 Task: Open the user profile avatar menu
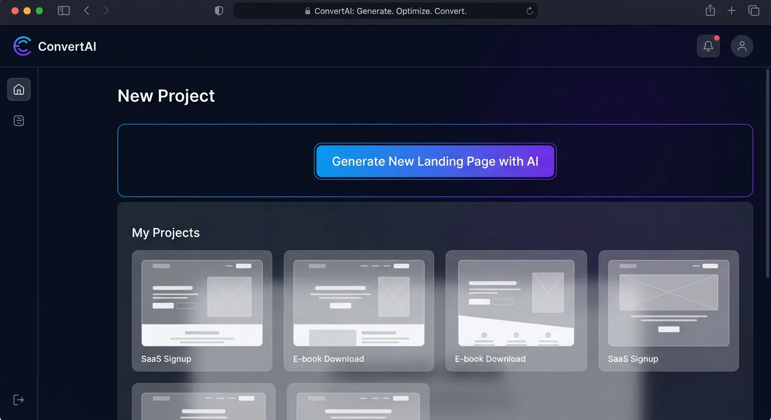pos(742,46)
